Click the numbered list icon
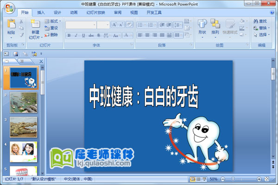This screenshot has width=278, height=185. click(151, 25)
